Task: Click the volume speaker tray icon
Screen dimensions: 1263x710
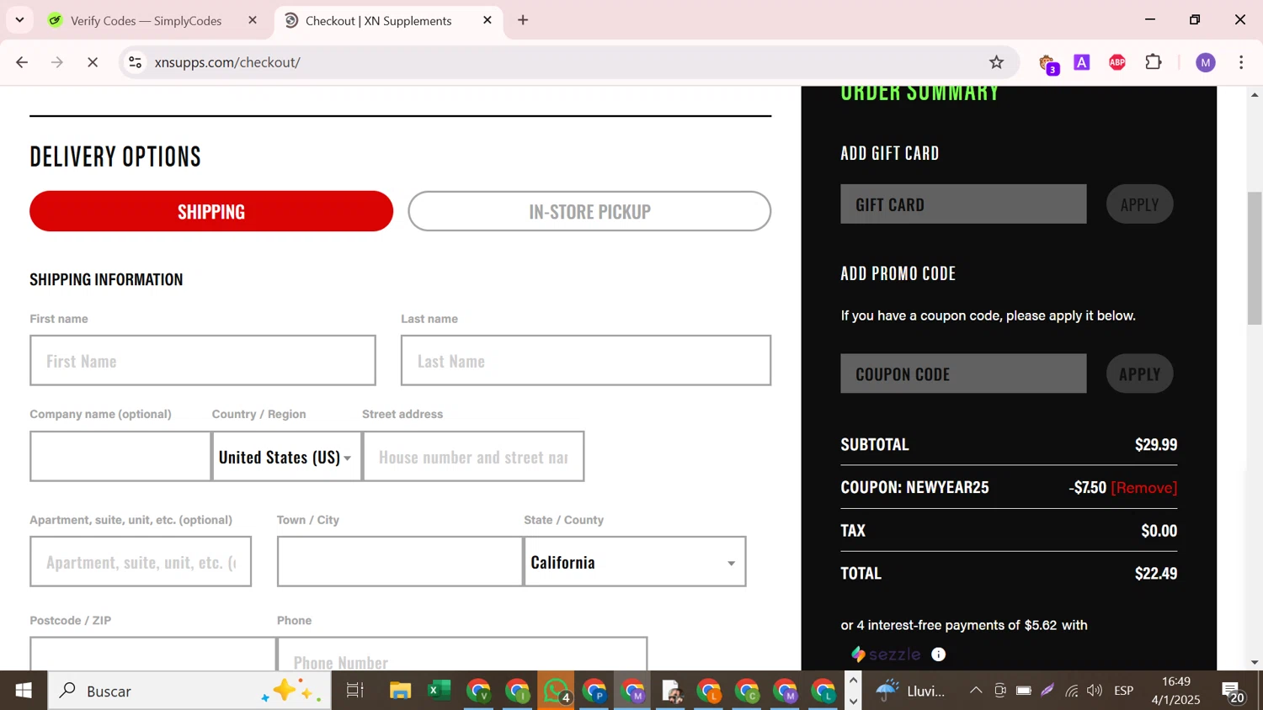Action: coord(1095,691)
